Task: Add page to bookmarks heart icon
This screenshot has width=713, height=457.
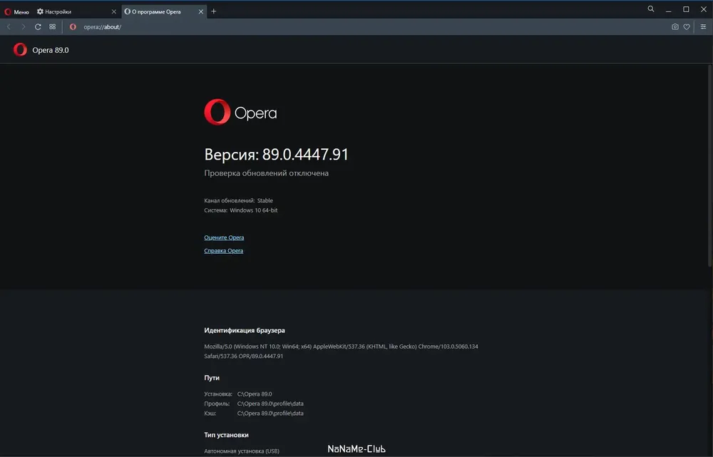Action: pyautogui.click(x=687, y=27)
